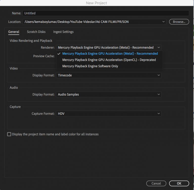Screen dimensions: 194x190
Task: Collapse the Renderer dropdown
Action: [109, 47]
